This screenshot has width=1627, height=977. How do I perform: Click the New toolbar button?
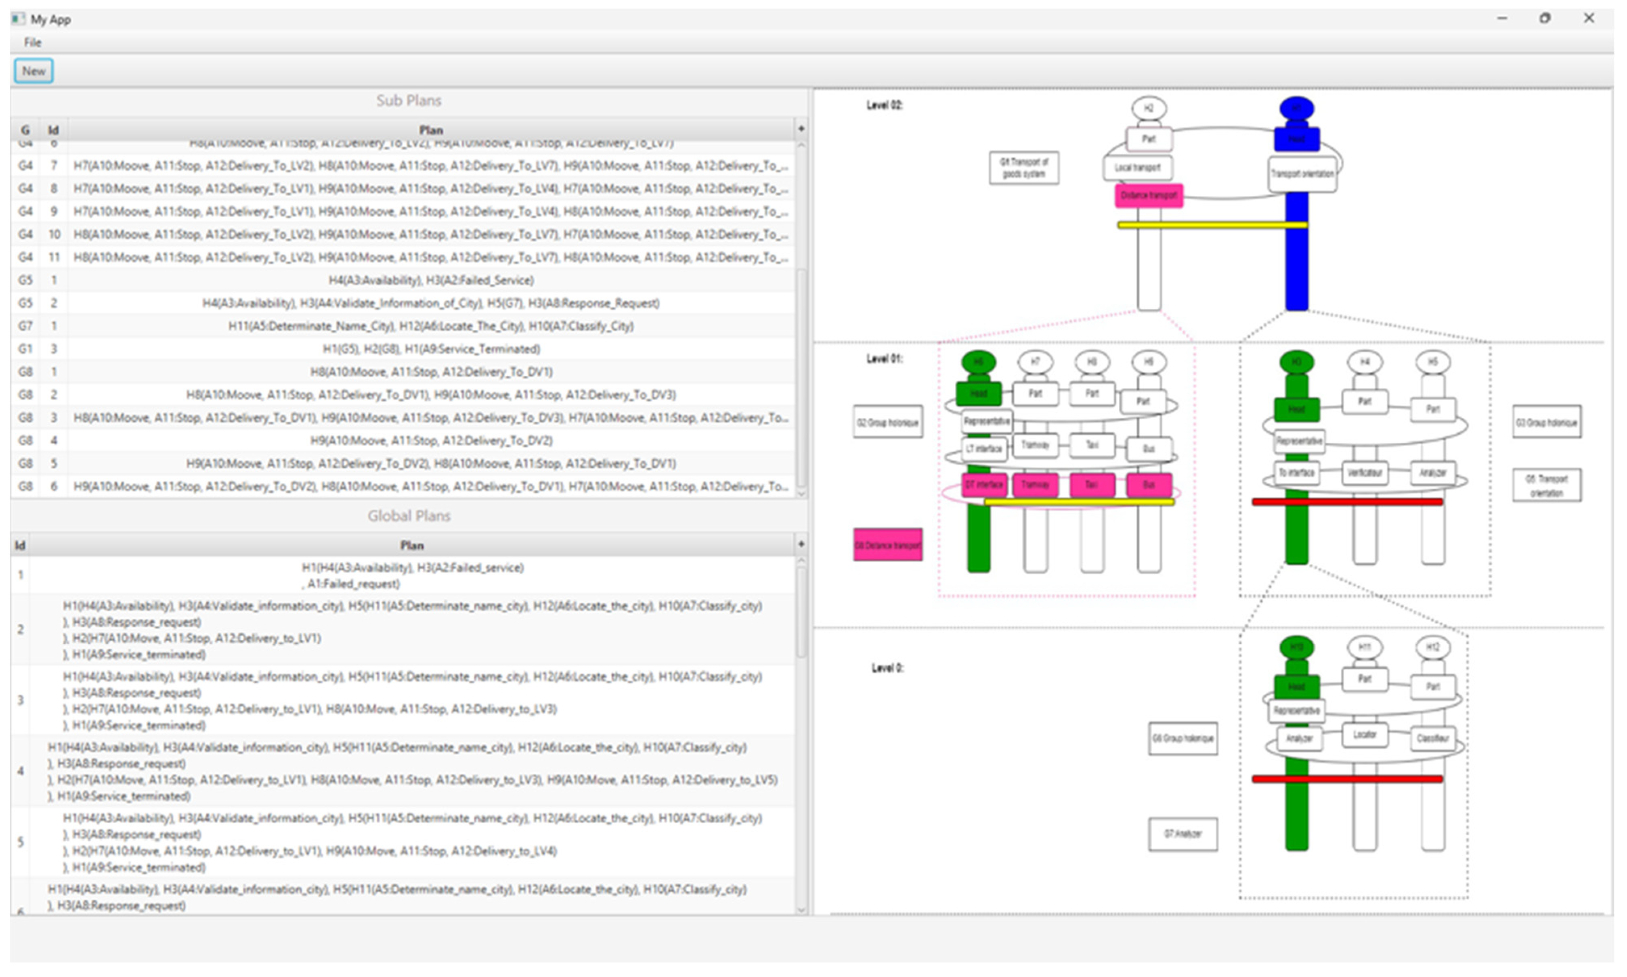[34, 71]
